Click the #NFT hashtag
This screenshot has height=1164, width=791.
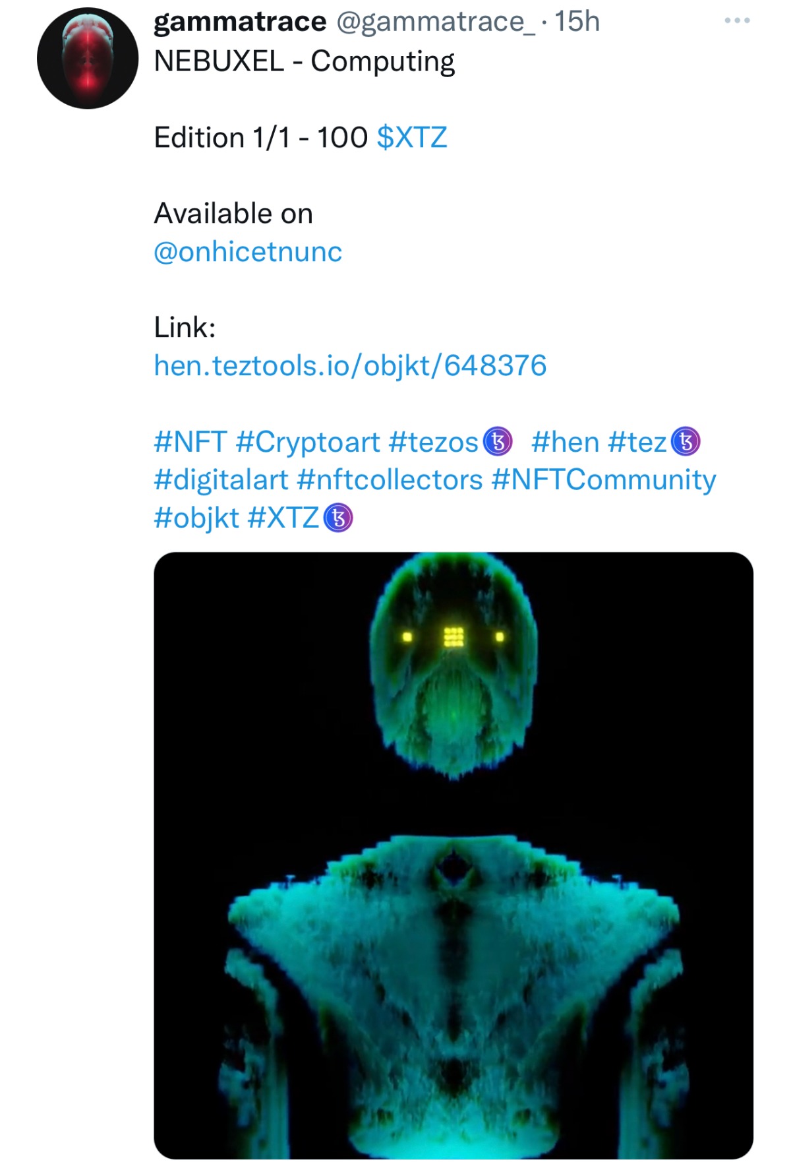point(190,442)
